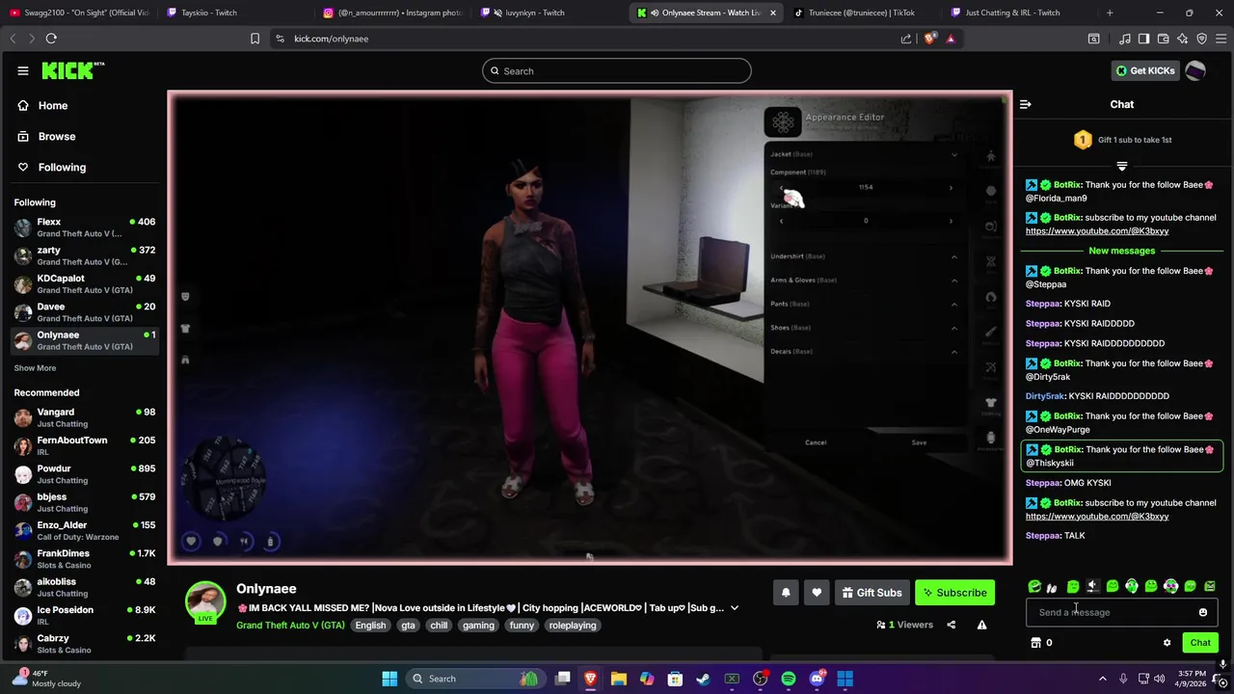1234x694 pixels.
Task: Click the Windows Start button
Action: 389,679
